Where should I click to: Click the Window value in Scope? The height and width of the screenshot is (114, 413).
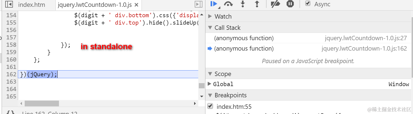[x=399, y=84]
